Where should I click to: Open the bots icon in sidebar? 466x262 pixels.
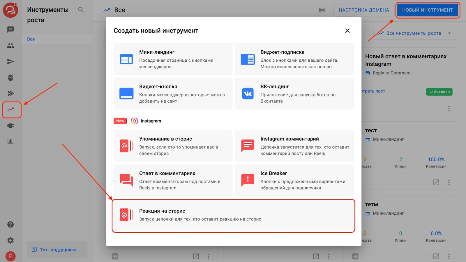[10, 77]
